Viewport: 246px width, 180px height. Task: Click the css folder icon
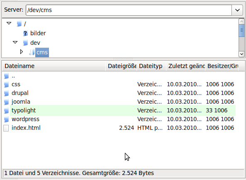tap(6, 85)
